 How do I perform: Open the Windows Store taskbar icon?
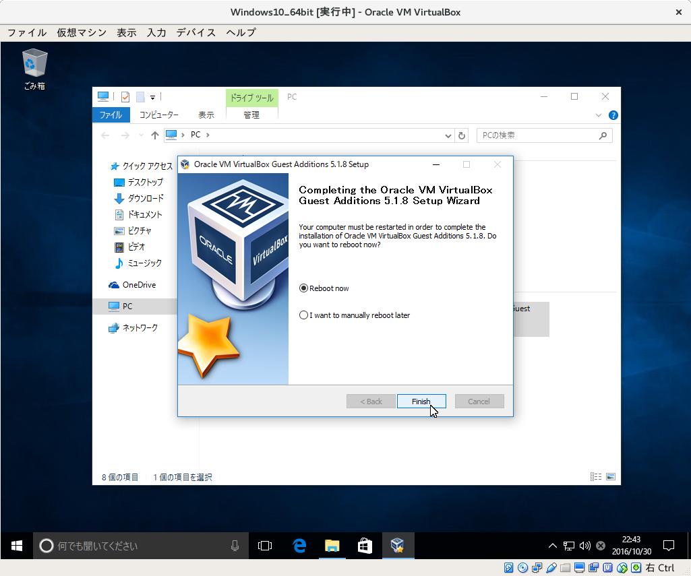(365, 546)
